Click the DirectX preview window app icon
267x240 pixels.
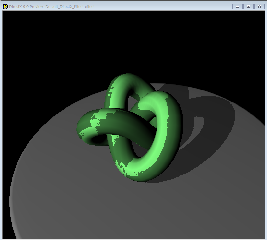tap(5, 6)
